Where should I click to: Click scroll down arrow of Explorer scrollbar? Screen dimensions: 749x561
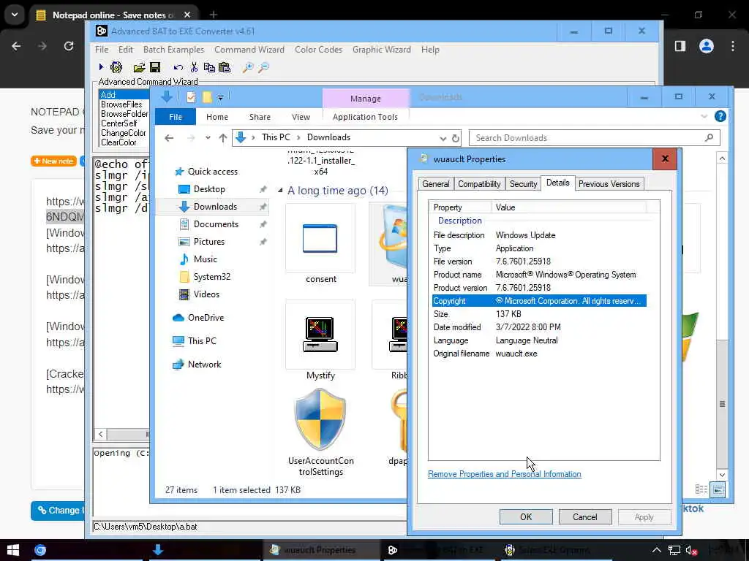(x=722, y=475)
